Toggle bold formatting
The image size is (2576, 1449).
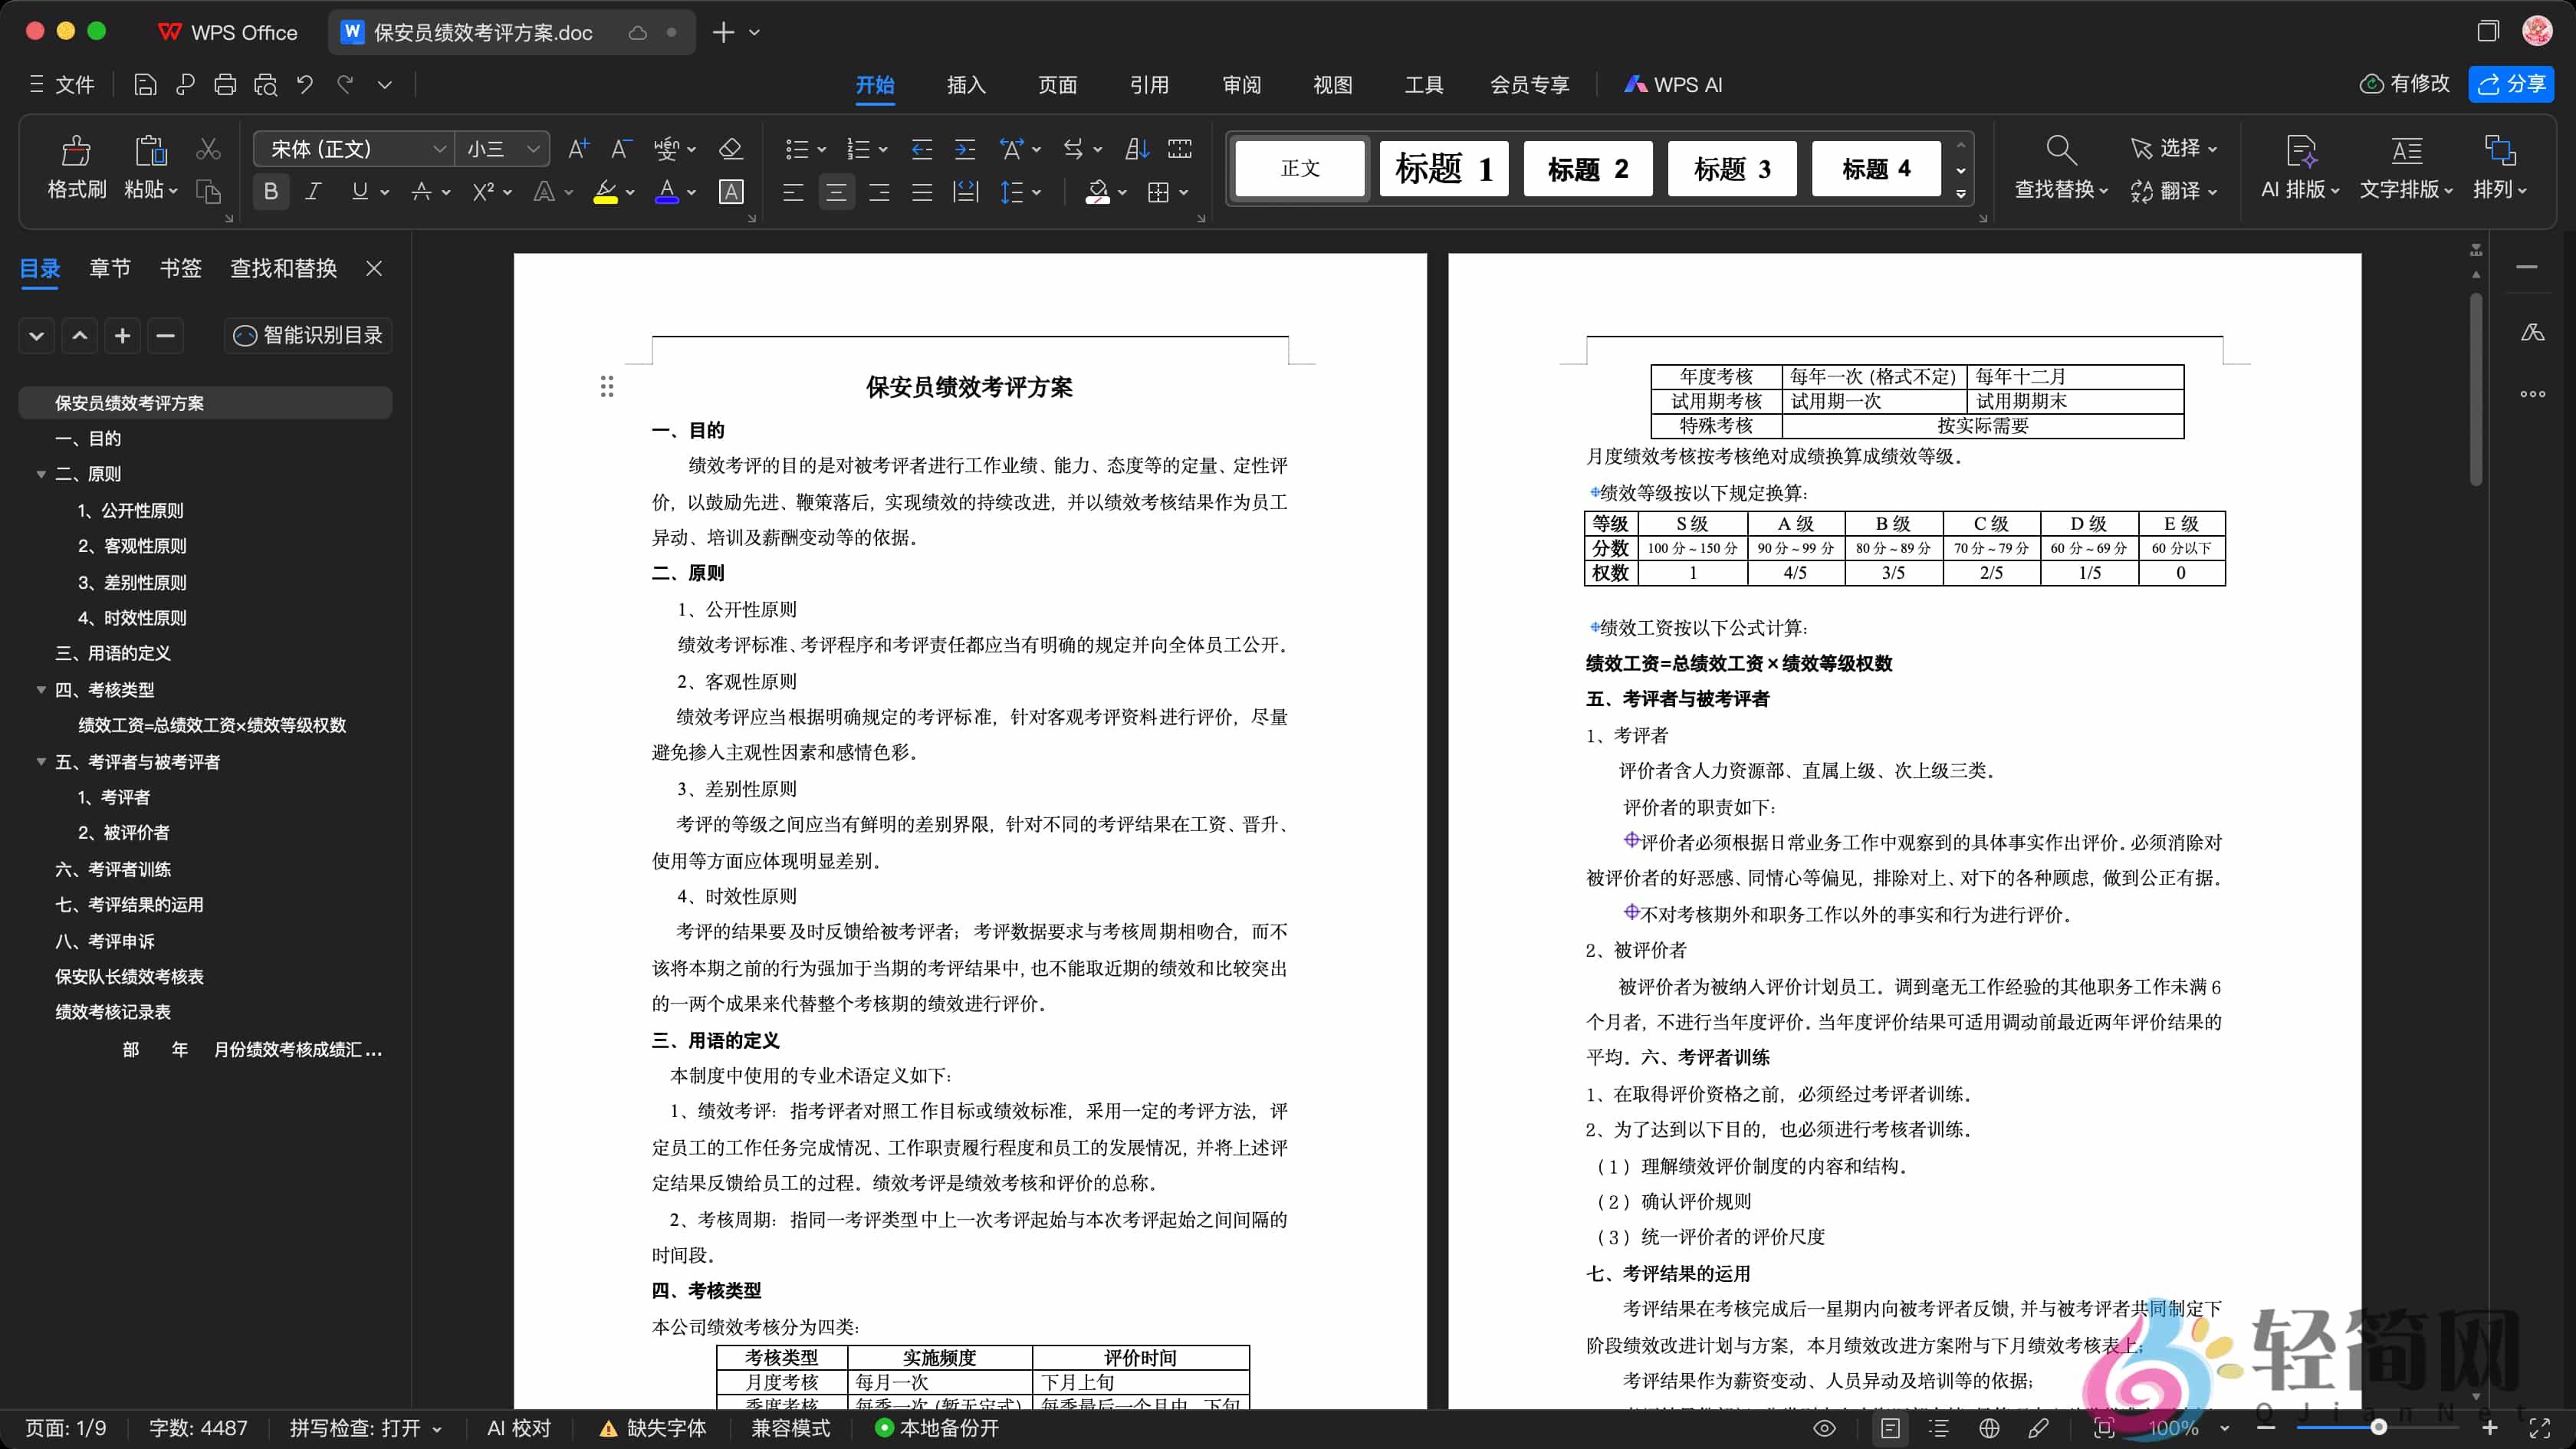point(270,191)
